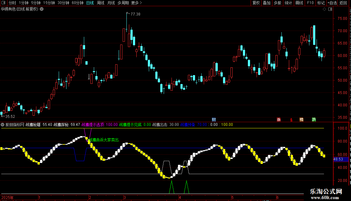Click month 3 marker on time axis
Screen dimensions: 351x201
[x=125, y=197]
